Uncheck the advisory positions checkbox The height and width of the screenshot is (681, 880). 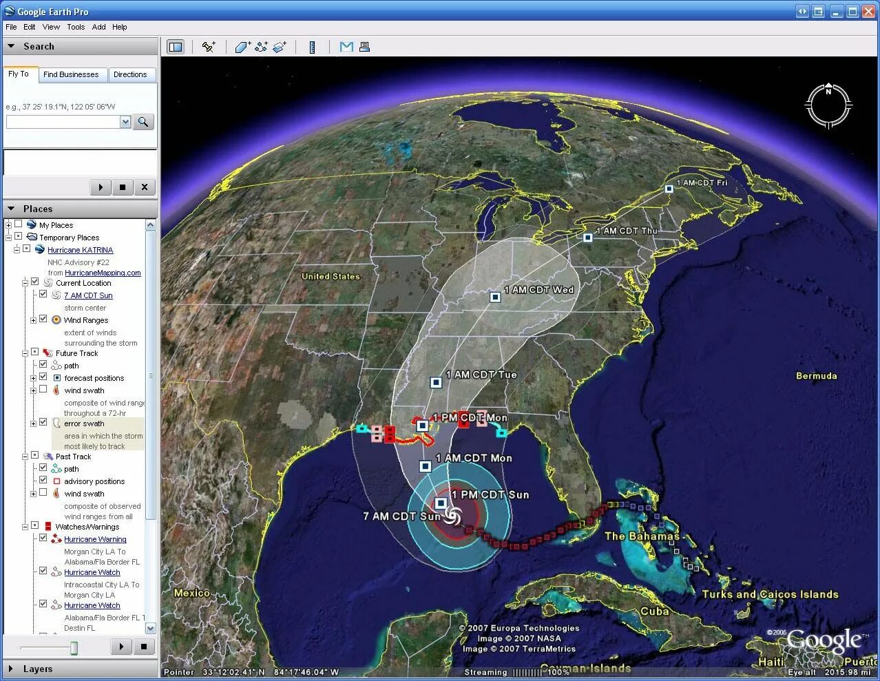point(43,480)
